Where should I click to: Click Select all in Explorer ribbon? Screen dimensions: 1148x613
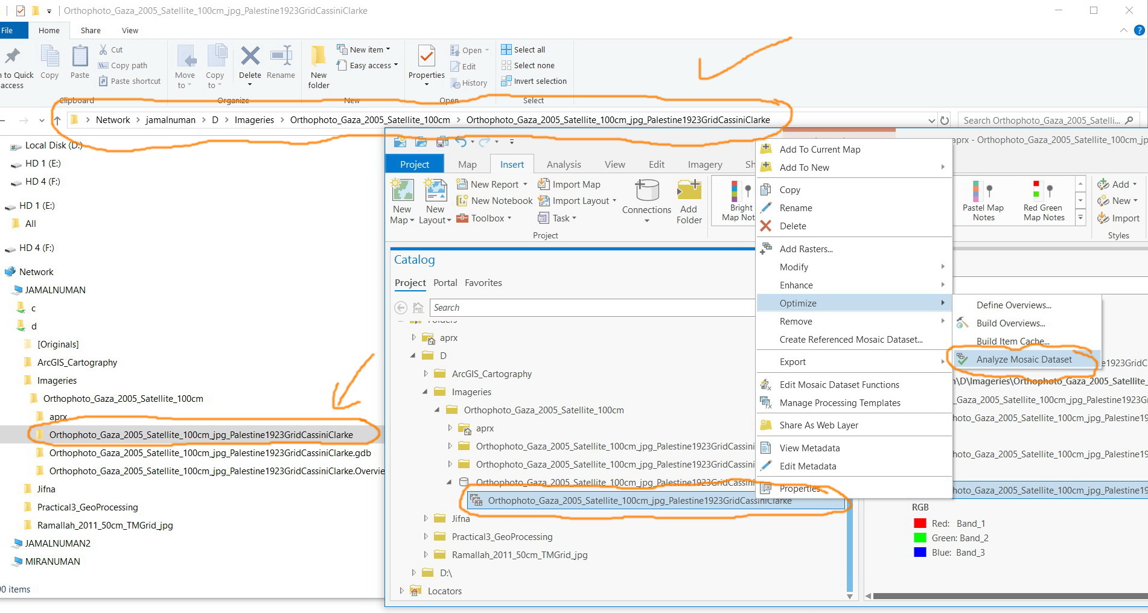pos(523,49)
